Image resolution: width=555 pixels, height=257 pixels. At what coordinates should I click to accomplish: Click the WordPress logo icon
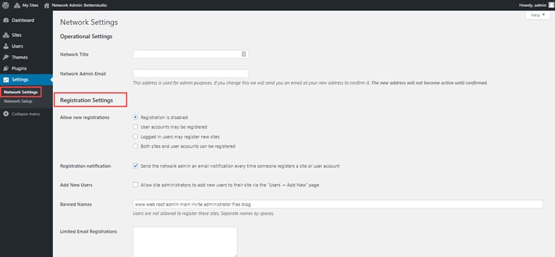pyautogui.click(x=5, y=5)
